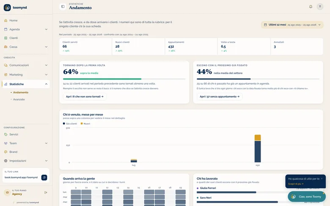Toggle the sidebar panel icon
330x206 pixels.
[63, 6]
